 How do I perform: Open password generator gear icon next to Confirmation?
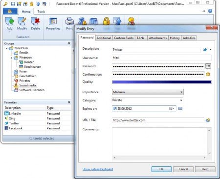(208, 75)
